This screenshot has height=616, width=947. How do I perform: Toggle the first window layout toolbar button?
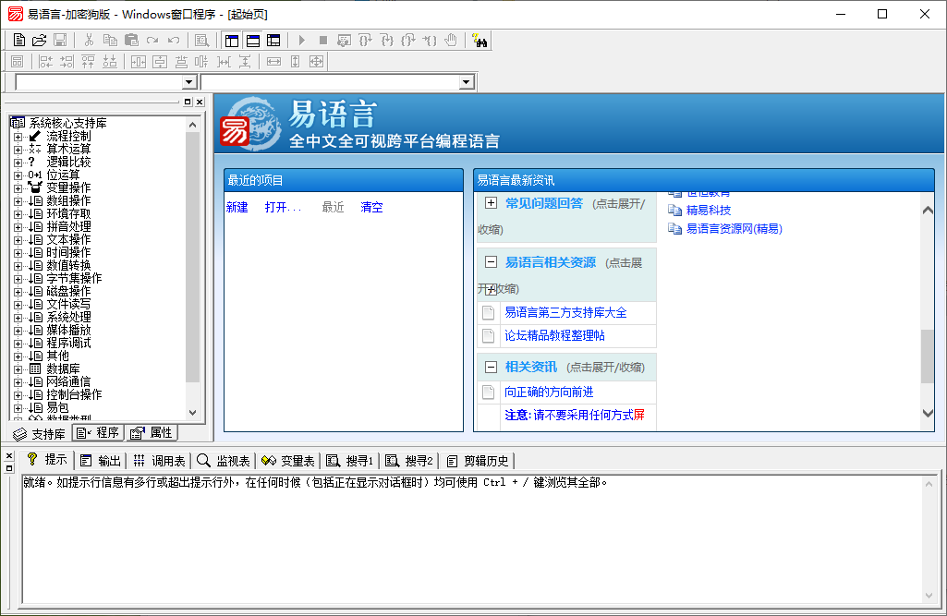[x=231, y=41]
